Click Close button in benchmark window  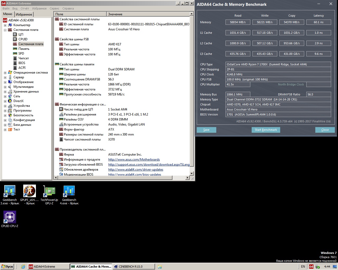(x=325, y=130)
